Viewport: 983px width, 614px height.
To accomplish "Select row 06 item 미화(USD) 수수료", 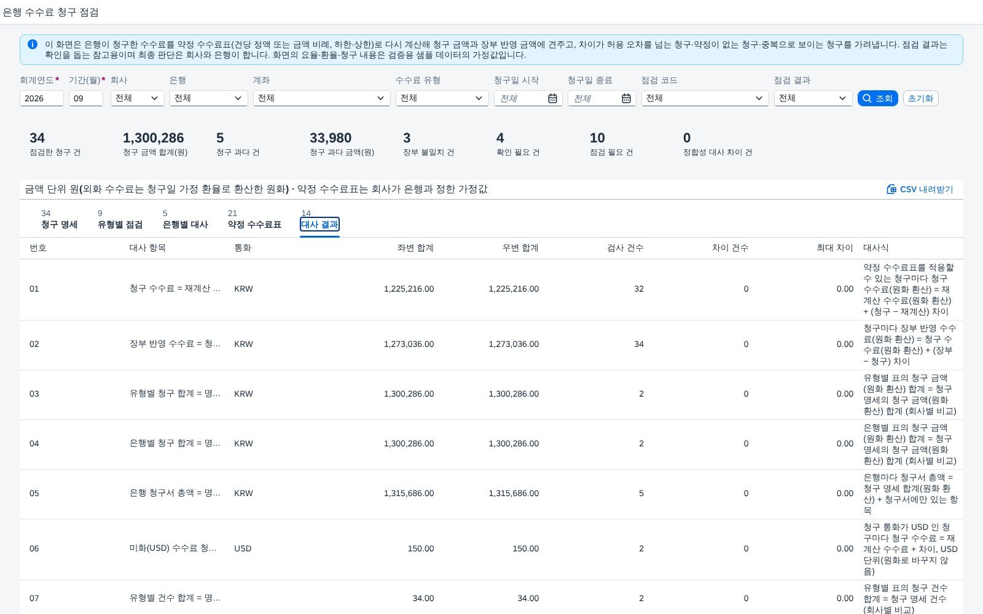I will click(x=173, y=548).
